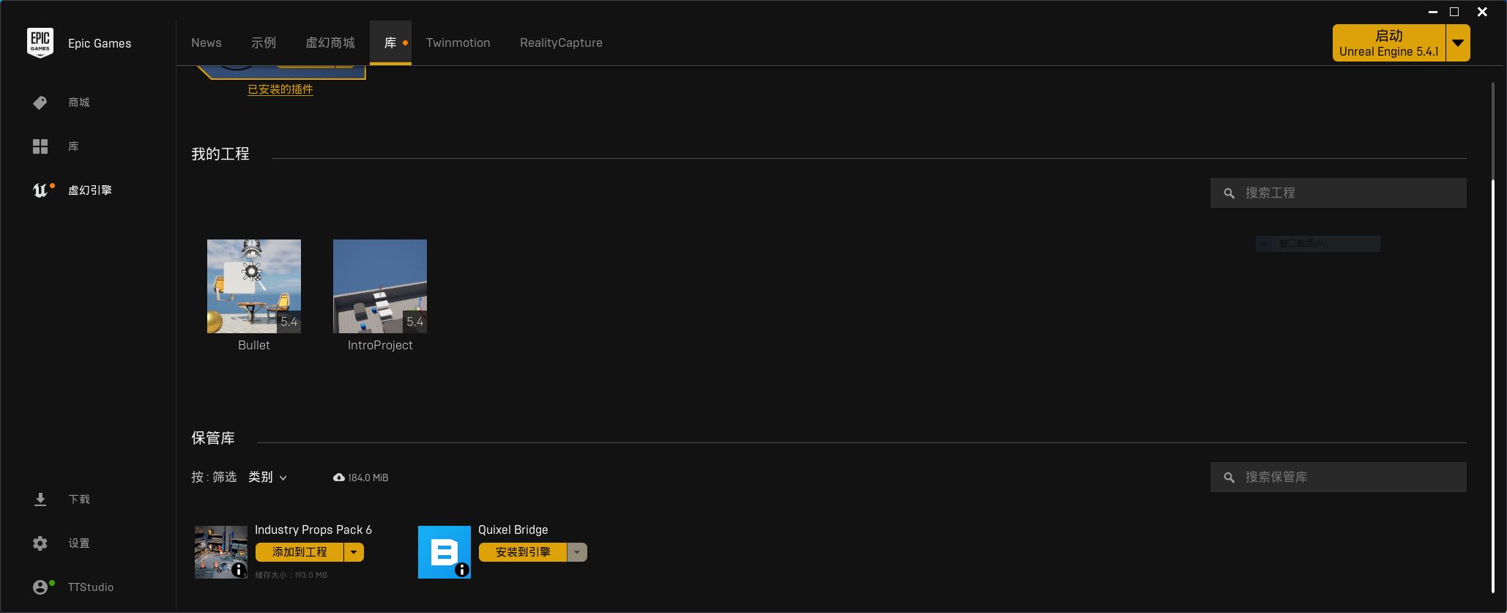Switch to the 虚幻商城 tab
Viewport: 1507px width, 613px height.
[330, 42]
